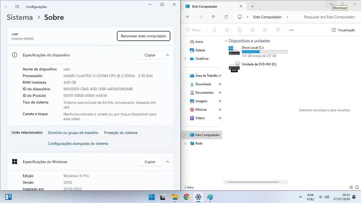This screenshot has width=361, height=203.
Task: Open Proteção do sistema link
Action: (121, 133)
